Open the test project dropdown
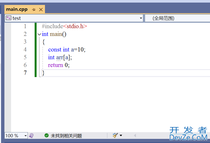Viewport: 210px width, 143px height. [x=141, y=18]
